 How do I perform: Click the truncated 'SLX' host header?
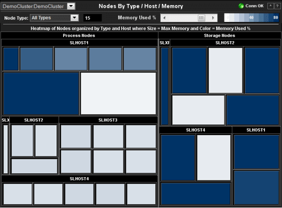click(x=6, y=120)
